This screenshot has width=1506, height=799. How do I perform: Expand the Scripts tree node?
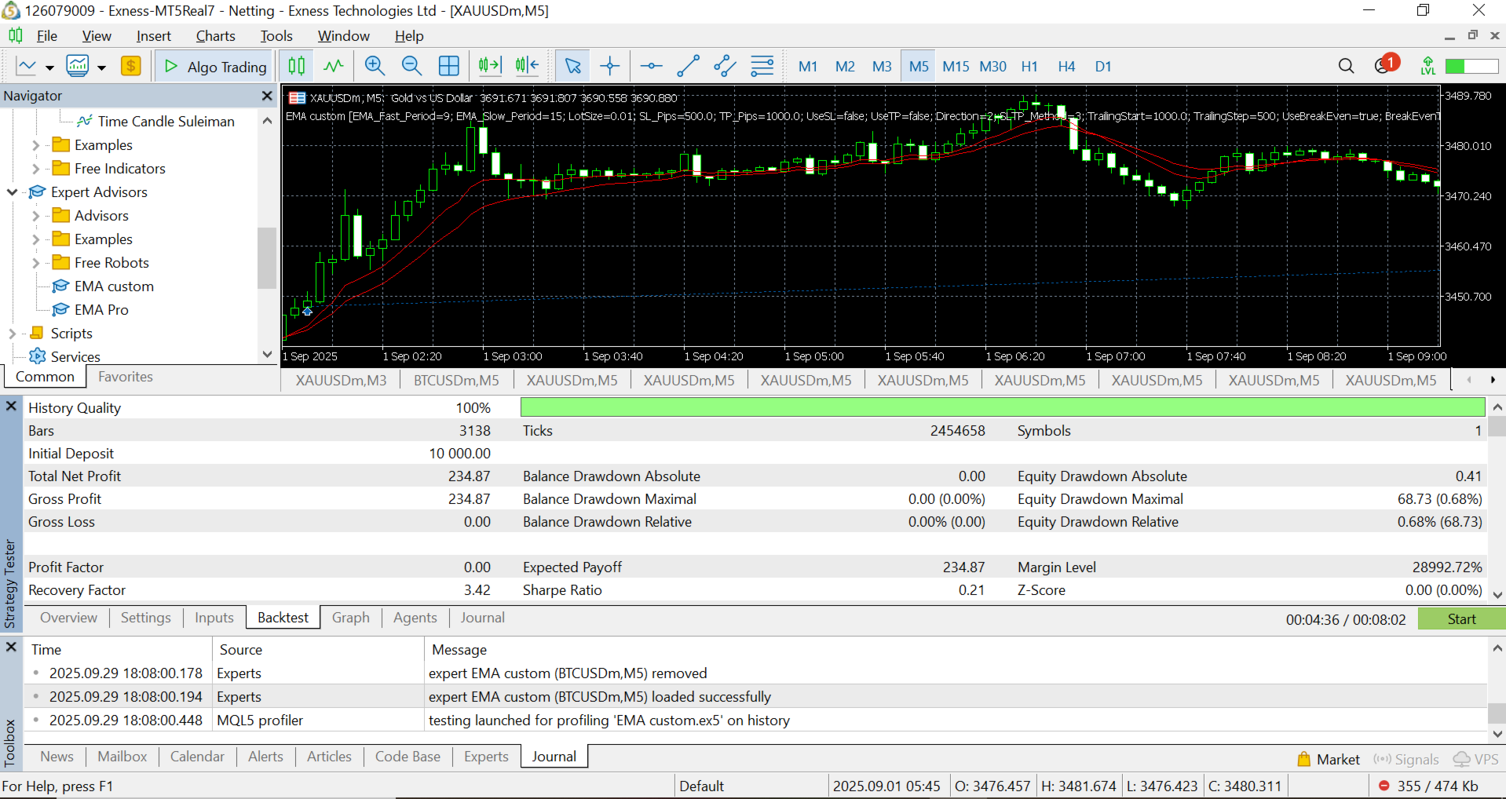pyautogui.click(x=13, y=334)
